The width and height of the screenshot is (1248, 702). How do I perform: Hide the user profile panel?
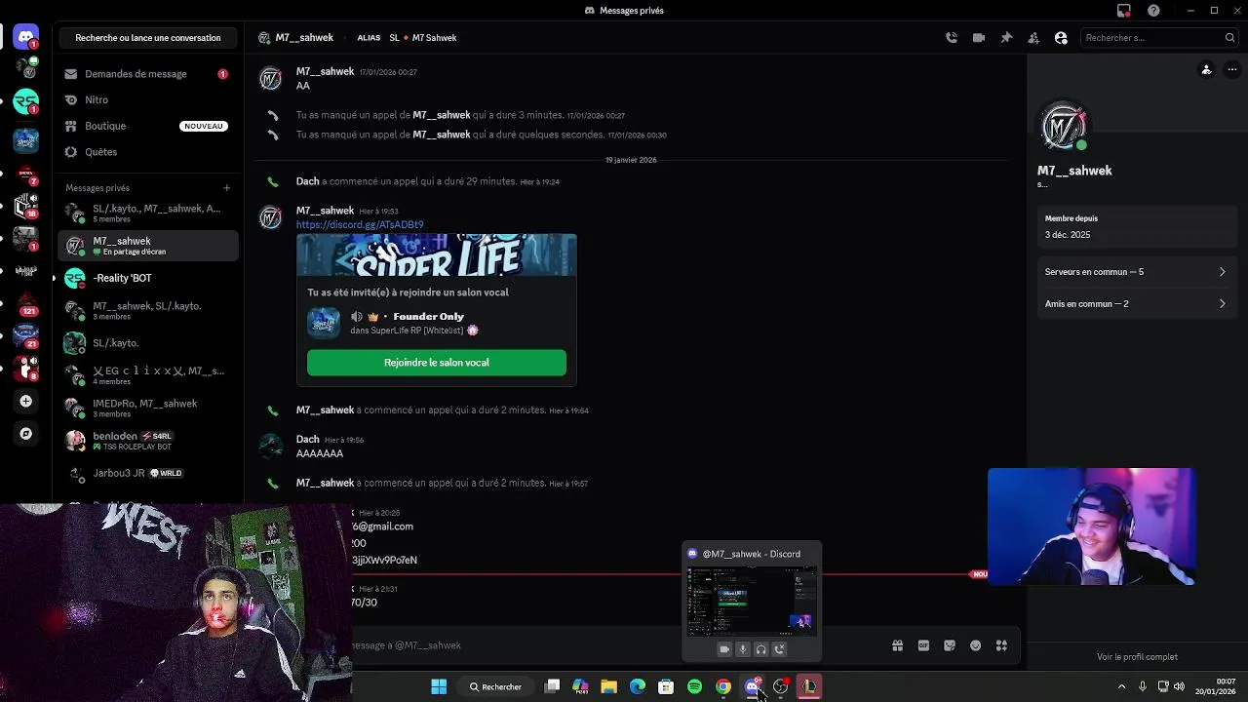click(1061, 38)
